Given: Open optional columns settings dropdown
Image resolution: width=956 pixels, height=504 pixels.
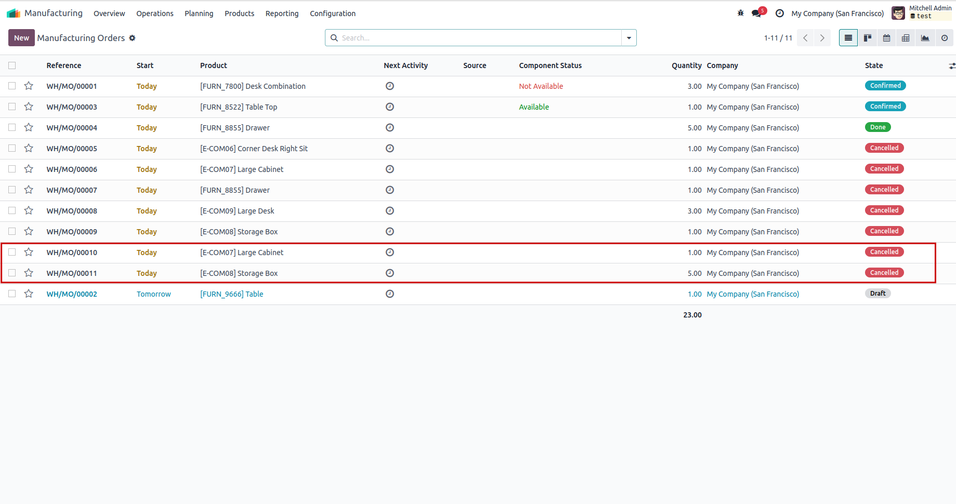Looking at the screenshot, I should click(951, 66).
